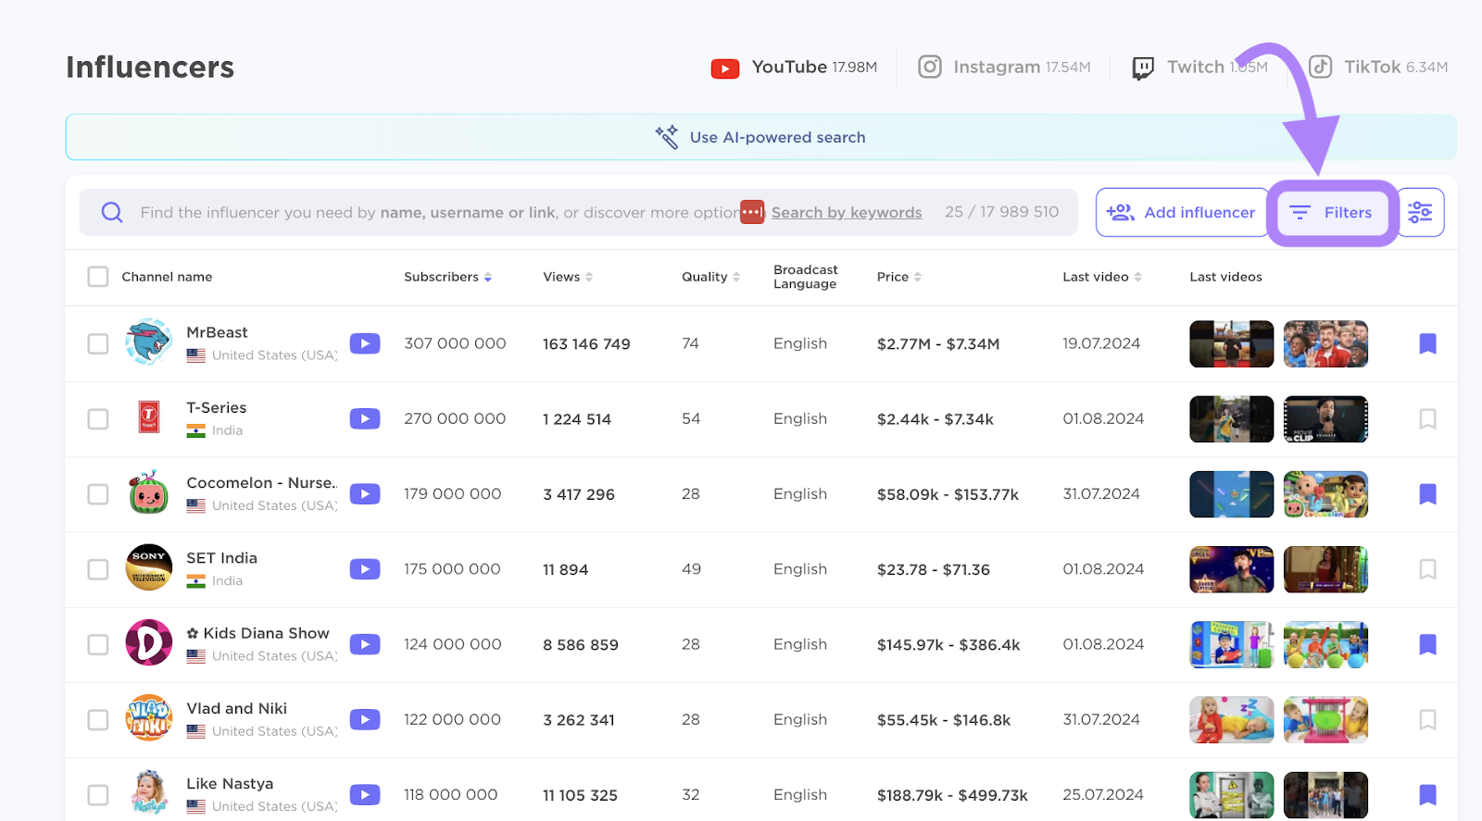Open the Filters panel

tap(1332, 213)
